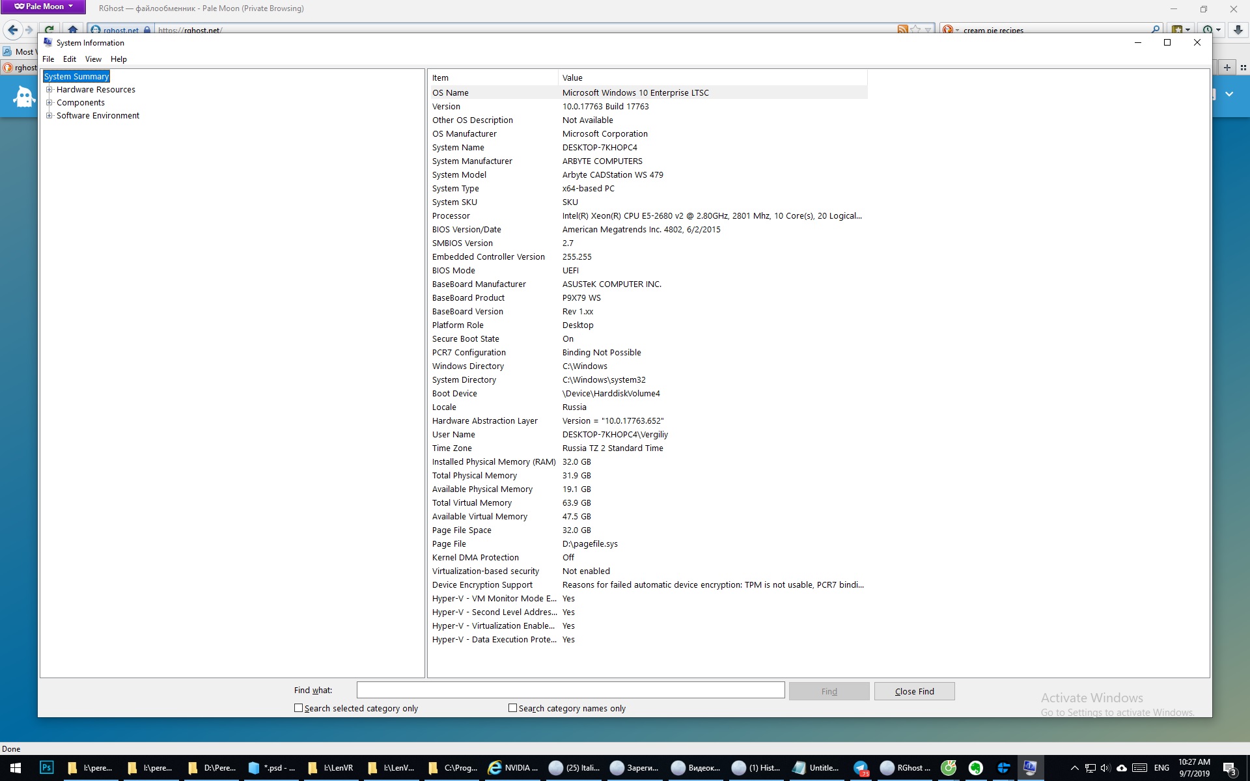Select the Processor row
Viewport: 1250px width, 781px height.
tap(648, 216)
